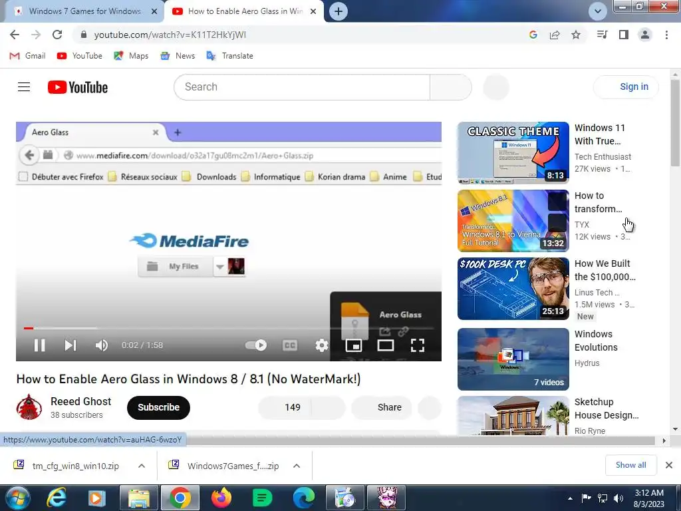Share this page icon in address bar
The height and width of the screenshot is (511, 681).
[555, 35]
